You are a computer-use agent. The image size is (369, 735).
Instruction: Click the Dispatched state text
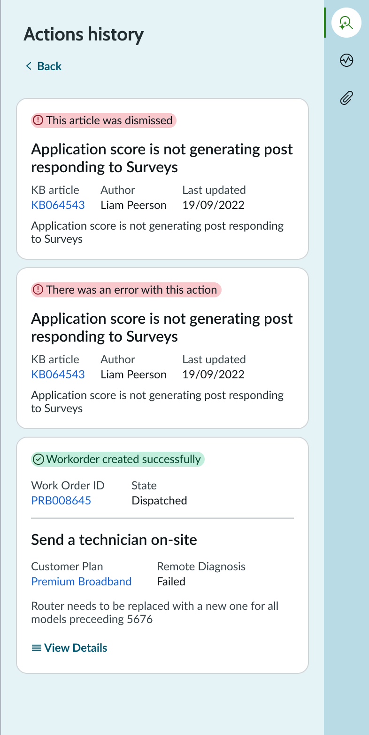tap(159, 500)
